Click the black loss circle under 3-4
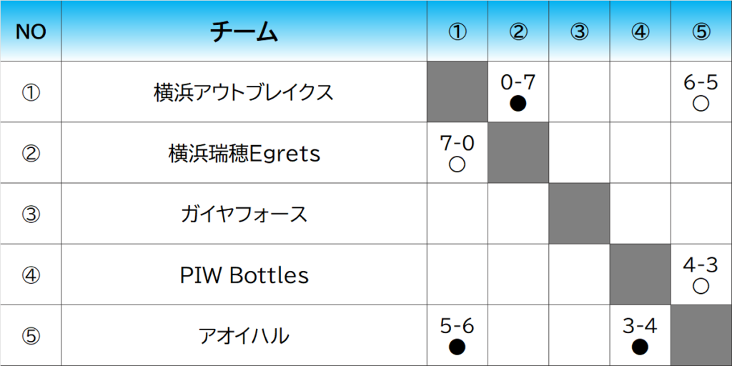732x366 pixels. [x=640, y=347]
